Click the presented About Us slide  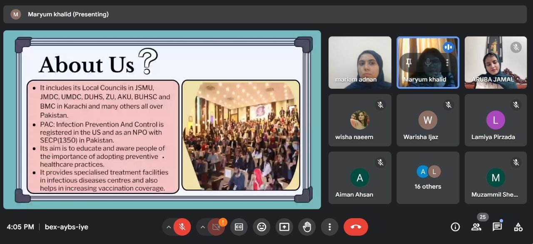(162, 120)
